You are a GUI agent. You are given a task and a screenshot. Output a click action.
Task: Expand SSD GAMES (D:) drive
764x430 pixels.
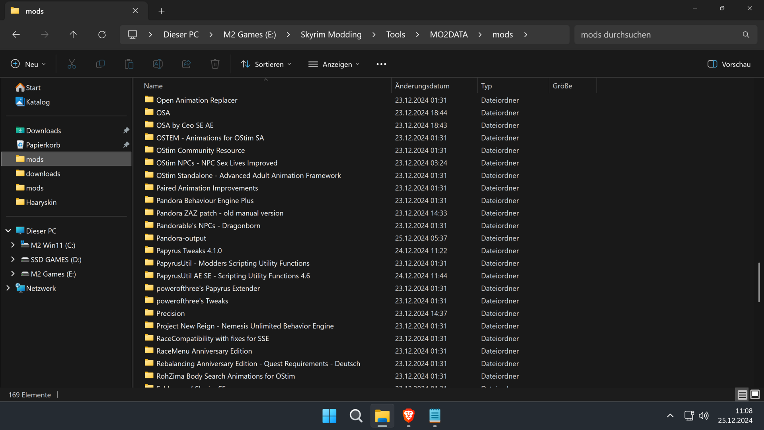point(13,260)
